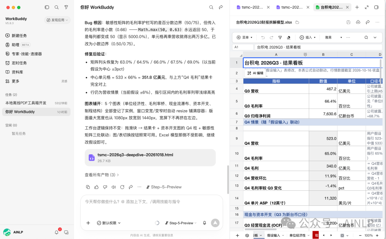Upload the spreadsheet to cloud
The height and width of the screenshot is (239, 386).
[358, 22]
